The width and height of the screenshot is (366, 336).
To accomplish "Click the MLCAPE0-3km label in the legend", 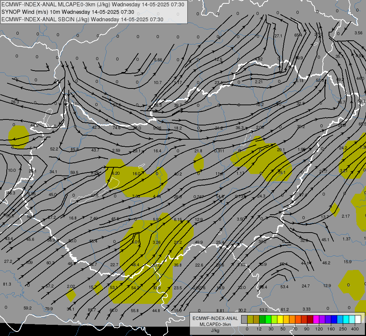I will pos(215,324).
